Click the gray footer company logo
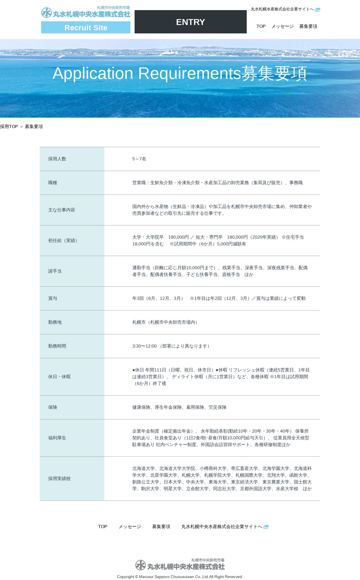 coord(180,564)
